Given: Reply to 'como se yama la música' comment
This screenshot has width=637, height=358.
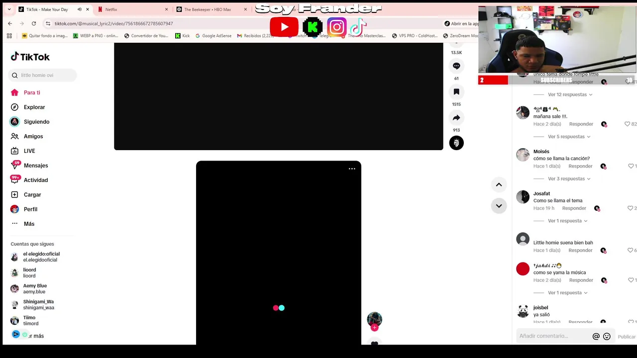Looking at the screenshot, I should click(x=581, y=280).
